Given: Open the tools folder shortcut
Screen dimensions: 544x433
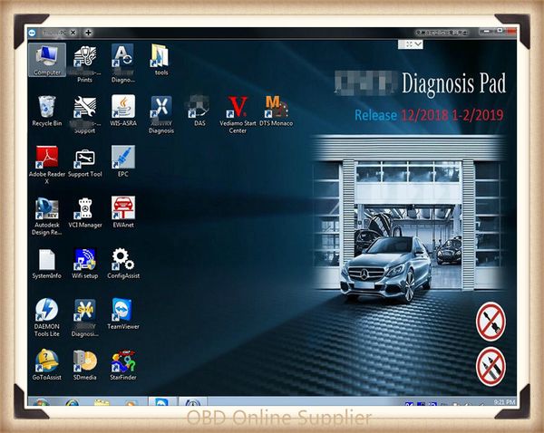Looking at the screenshot, I should click(161, 61).
